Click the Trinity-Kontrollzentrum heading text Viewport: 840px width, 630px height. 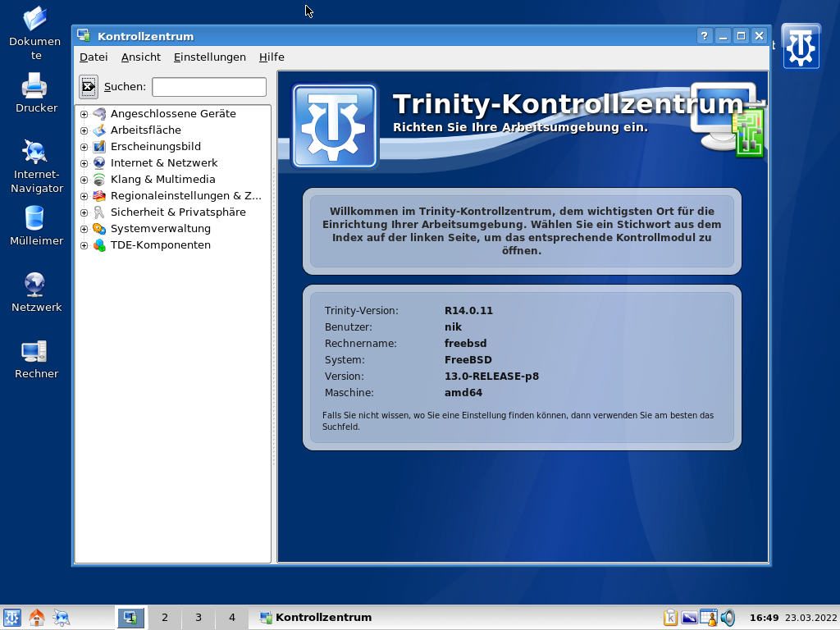click(568, 104)
